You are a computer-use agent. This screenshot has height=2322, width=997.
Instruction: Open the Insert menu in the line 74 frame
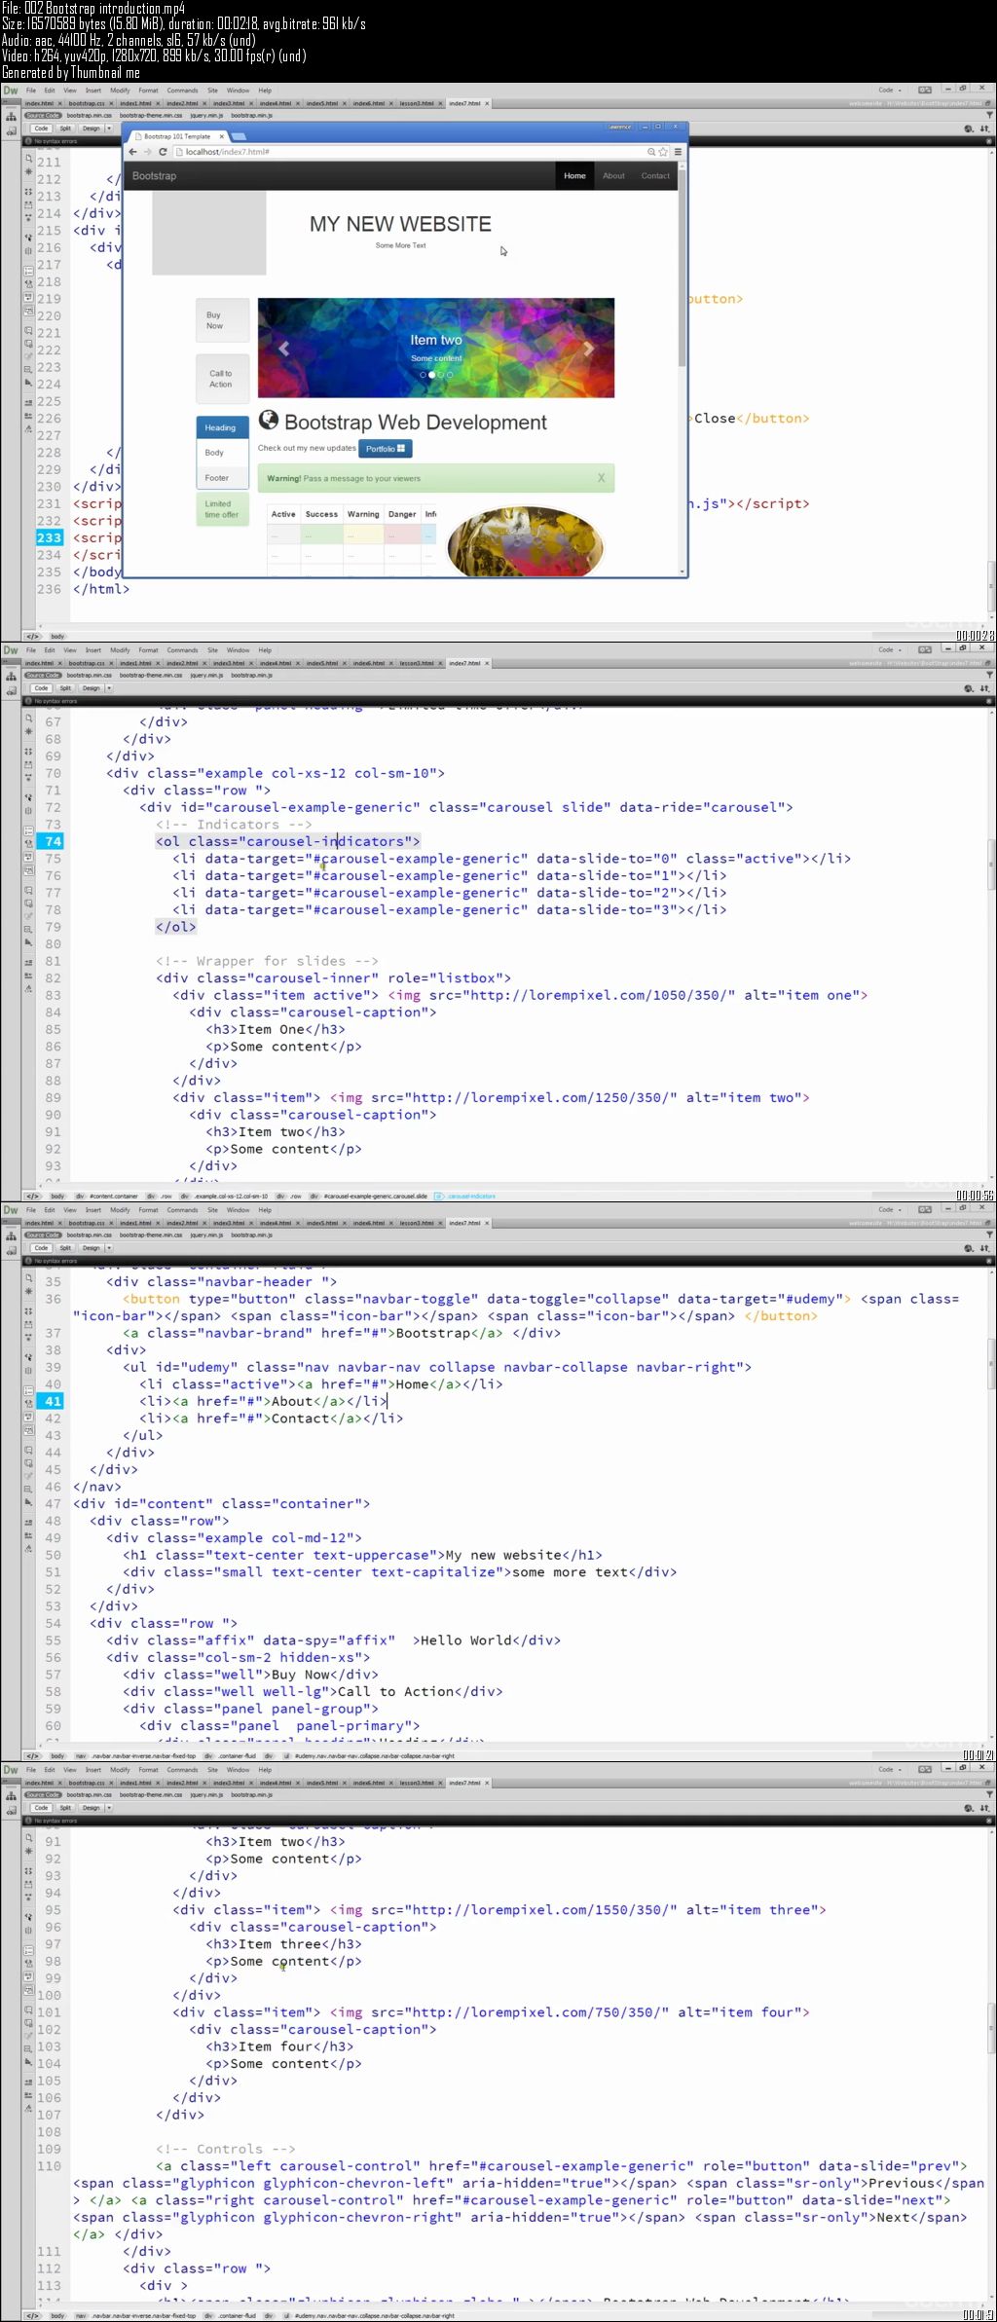click(93, 650)
